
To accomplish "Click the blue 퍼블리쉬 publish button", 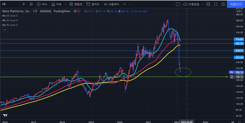I will point(236,4).
